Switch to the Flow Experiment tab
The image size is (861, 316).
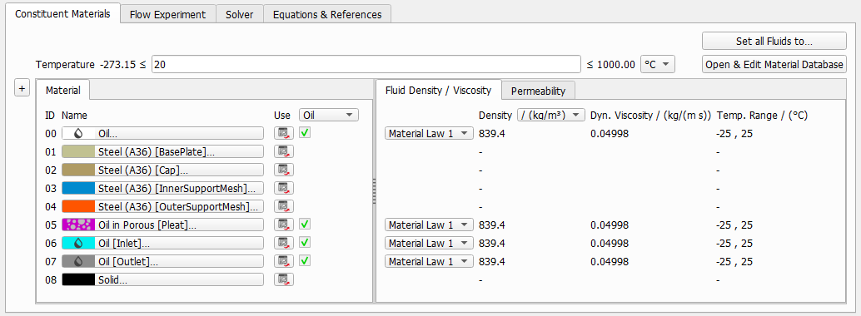[167, 15]
